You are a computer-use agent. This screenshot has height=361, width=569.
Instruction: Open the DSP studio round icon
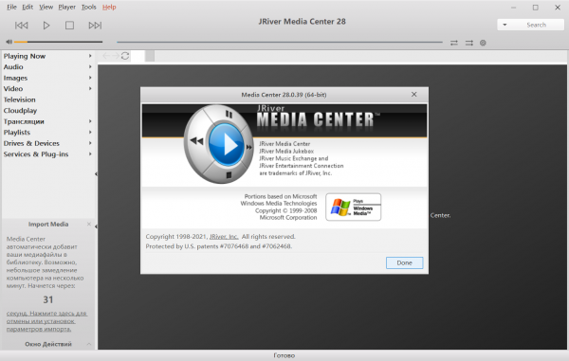pyautogui.click(x=483, y=43)
